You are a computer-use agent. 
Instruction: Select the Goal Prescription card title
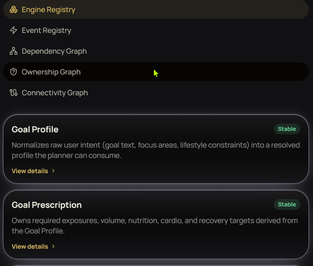click(47, 205)
